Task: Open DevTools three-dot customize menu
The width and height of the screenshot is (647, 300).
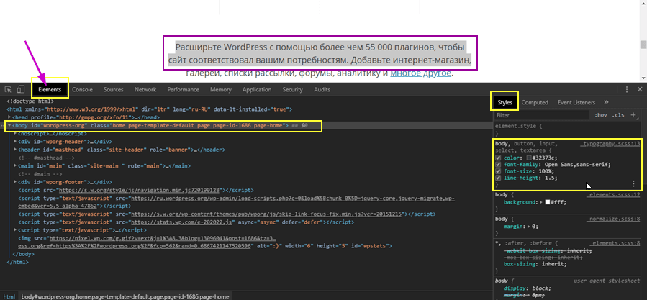Action: click(x=627, y=89)
